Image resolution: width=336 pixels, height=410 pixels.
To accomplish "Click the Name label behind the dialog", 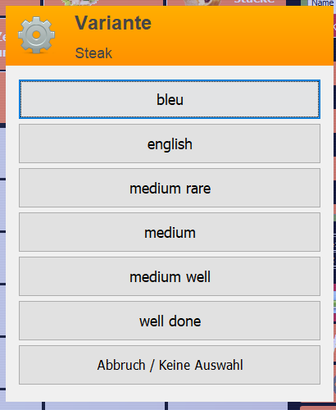I will click(x=322, y=3).
